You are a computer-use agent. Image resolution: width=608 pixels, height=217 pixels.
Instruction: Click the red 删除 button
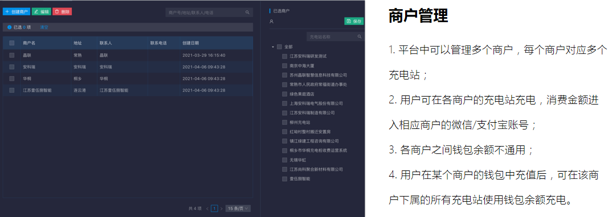click(x=62, y=11)
